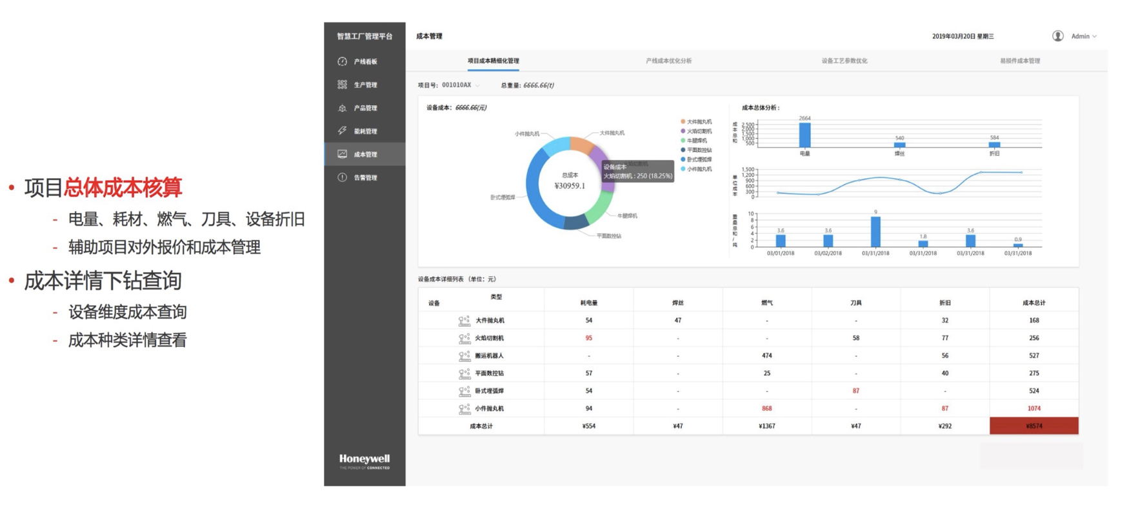
Task: Click the device icon for 搬运机器人 row
Action: coord(464,356)
